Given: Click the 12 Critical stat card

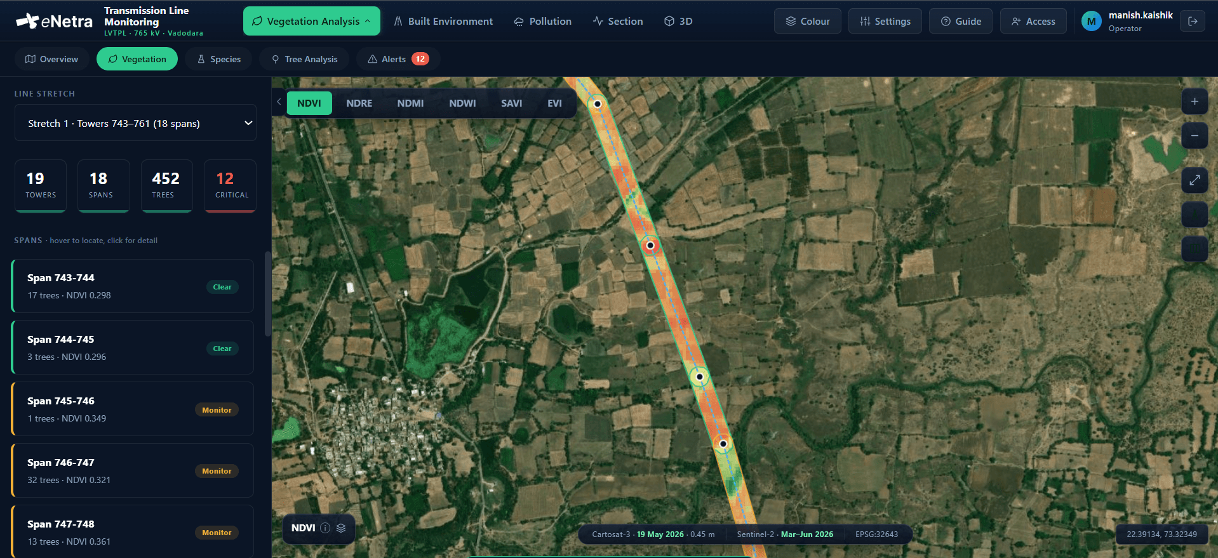Looking at the screenshot, I should 230,185.
